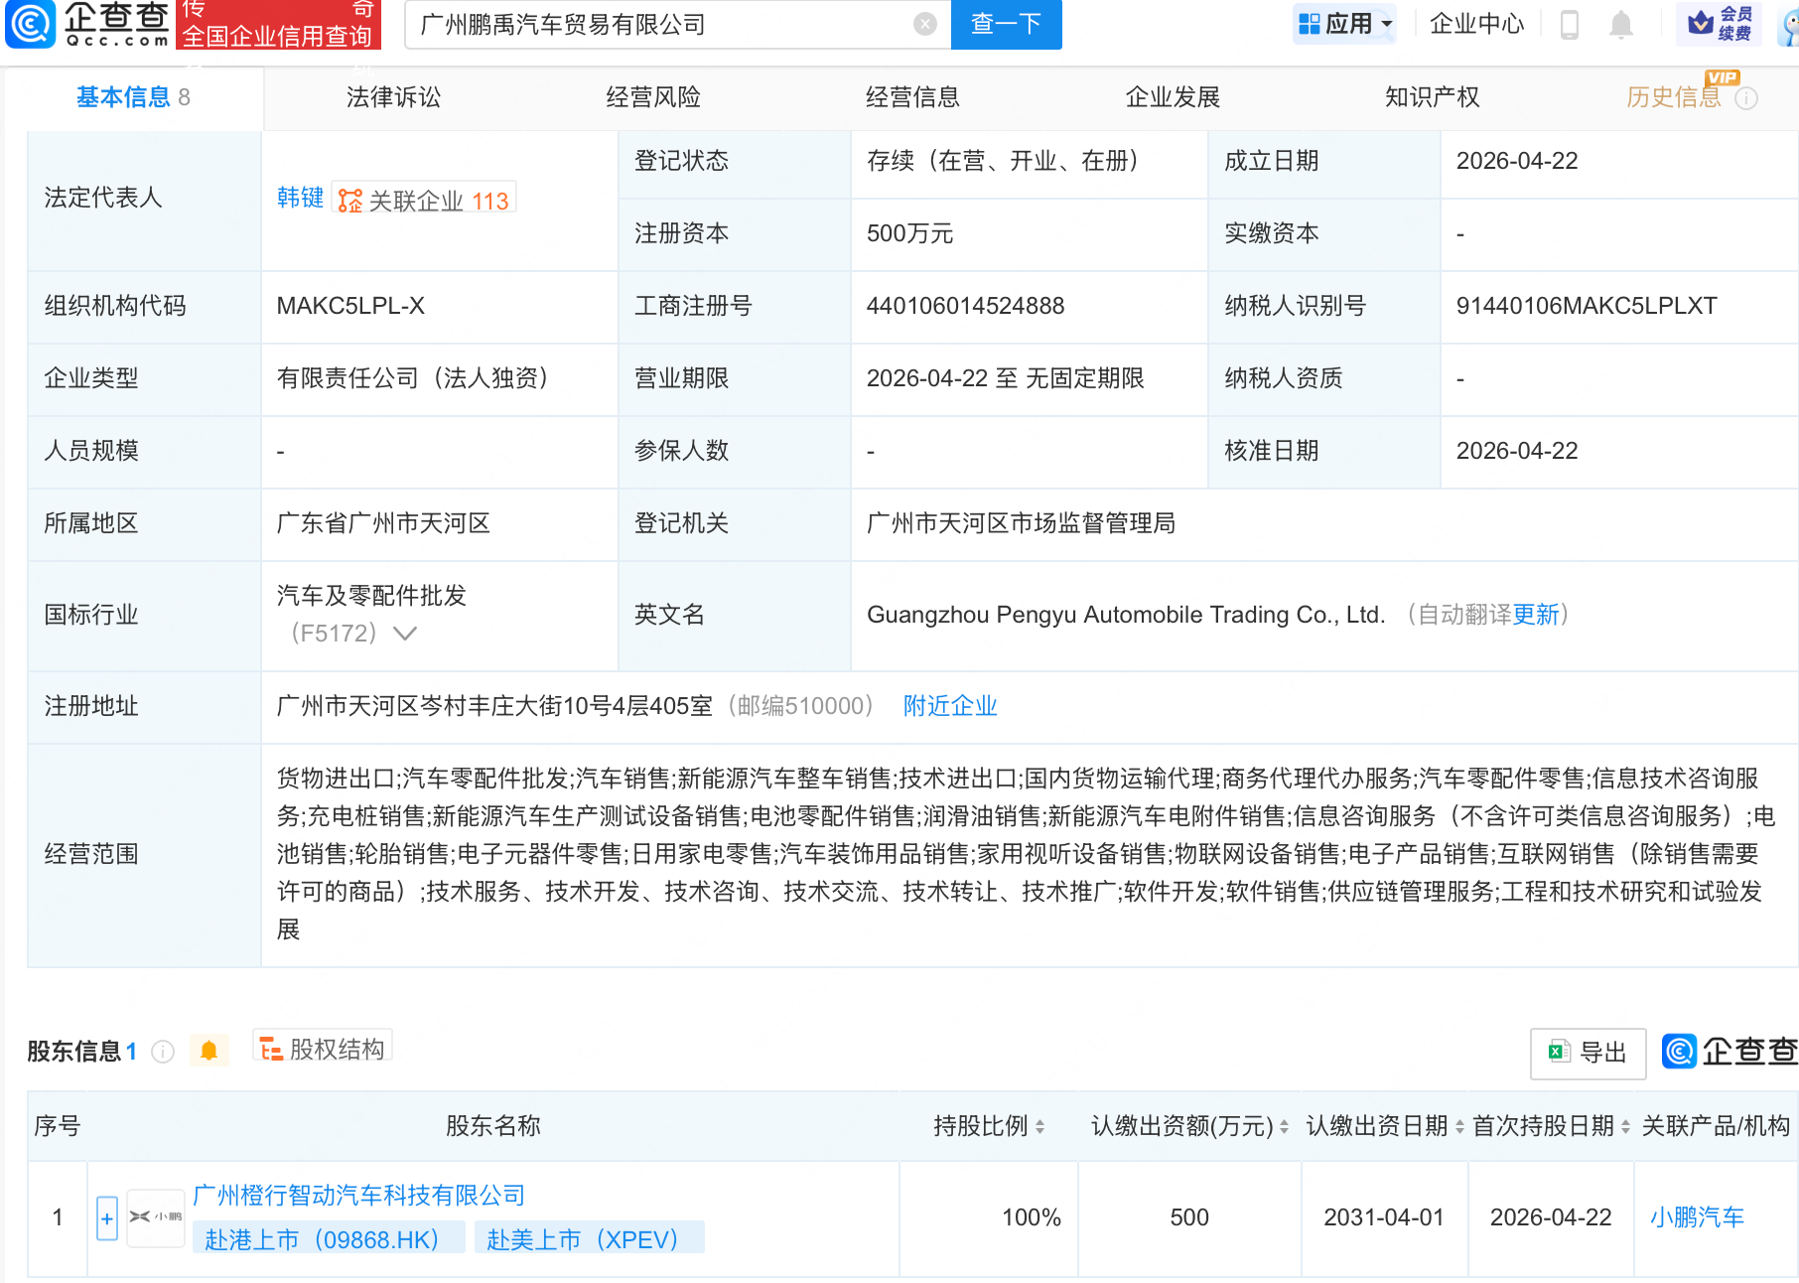This screenshot has height=1283, width=1799.
Task: Toggle monitoring via the orange bell icon
Action: pyautogui.click(x=208, y=1050)
